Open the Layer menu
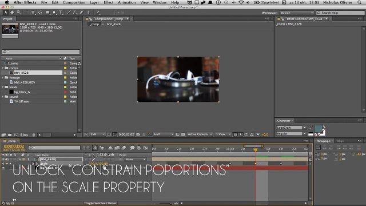 point(94,2)
